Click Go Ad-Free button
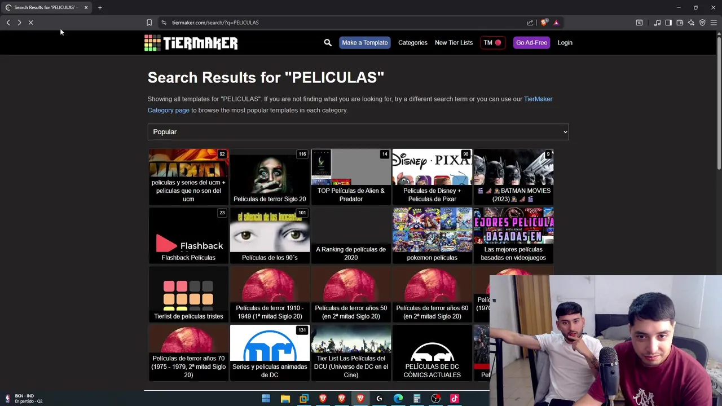Viewport: 722px width, 406px height. click(531, 43)
